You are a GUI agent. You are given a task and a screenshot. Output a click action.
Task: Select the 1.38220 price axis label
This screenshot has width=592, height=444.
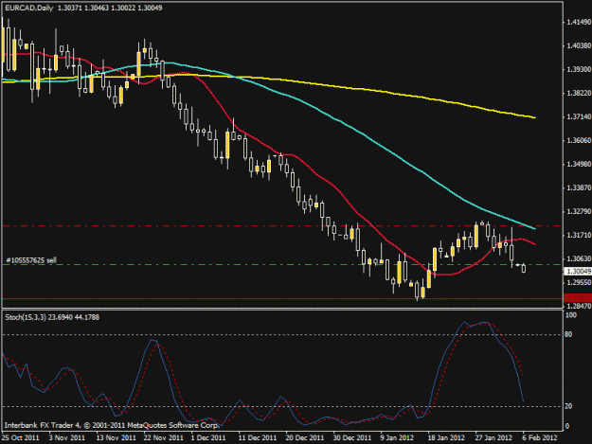[579, 93]
